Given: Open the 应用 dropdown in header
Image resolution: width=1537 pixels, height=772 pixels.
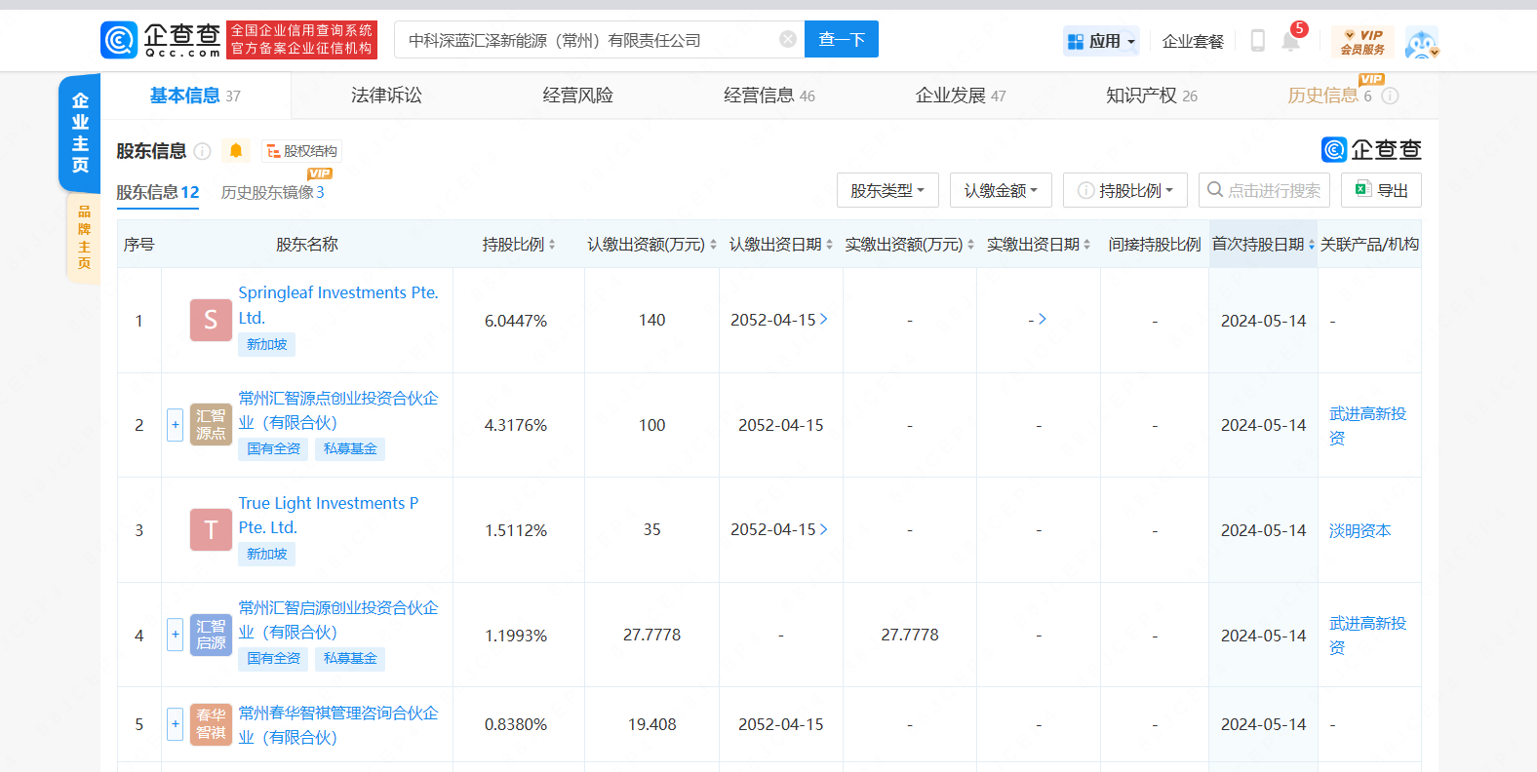Looking at the screenshot, I should 1101,41.
